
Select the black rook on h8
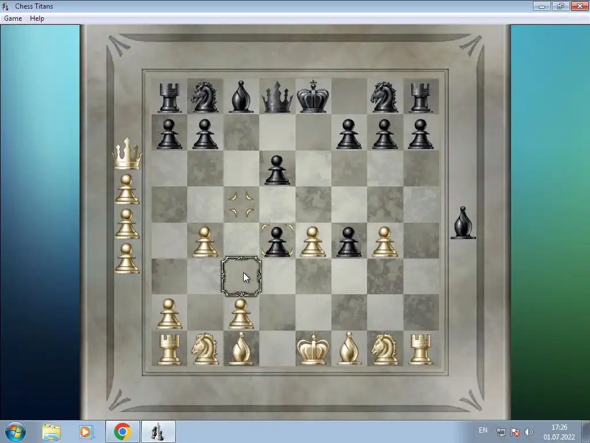(x=420, y=98)
